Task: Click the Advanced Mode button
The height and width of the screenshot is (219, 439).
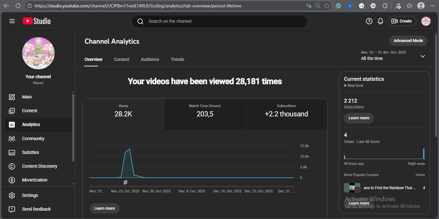Action: (408, 41)
